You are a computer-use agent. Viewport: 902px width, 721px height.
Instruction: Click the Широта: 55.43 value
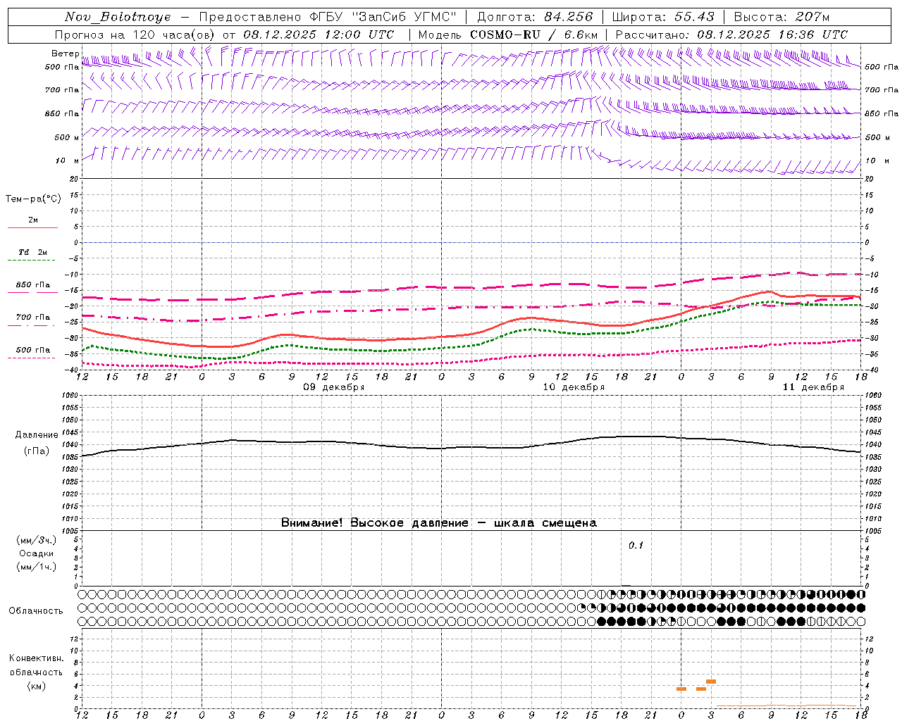coord(663,17)
